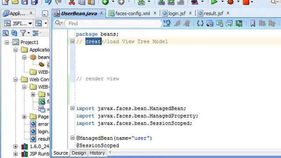This screenshot has width=281, height=158.
Task: Minimize the Applications navigator panel
Action: tap(45, 14)
